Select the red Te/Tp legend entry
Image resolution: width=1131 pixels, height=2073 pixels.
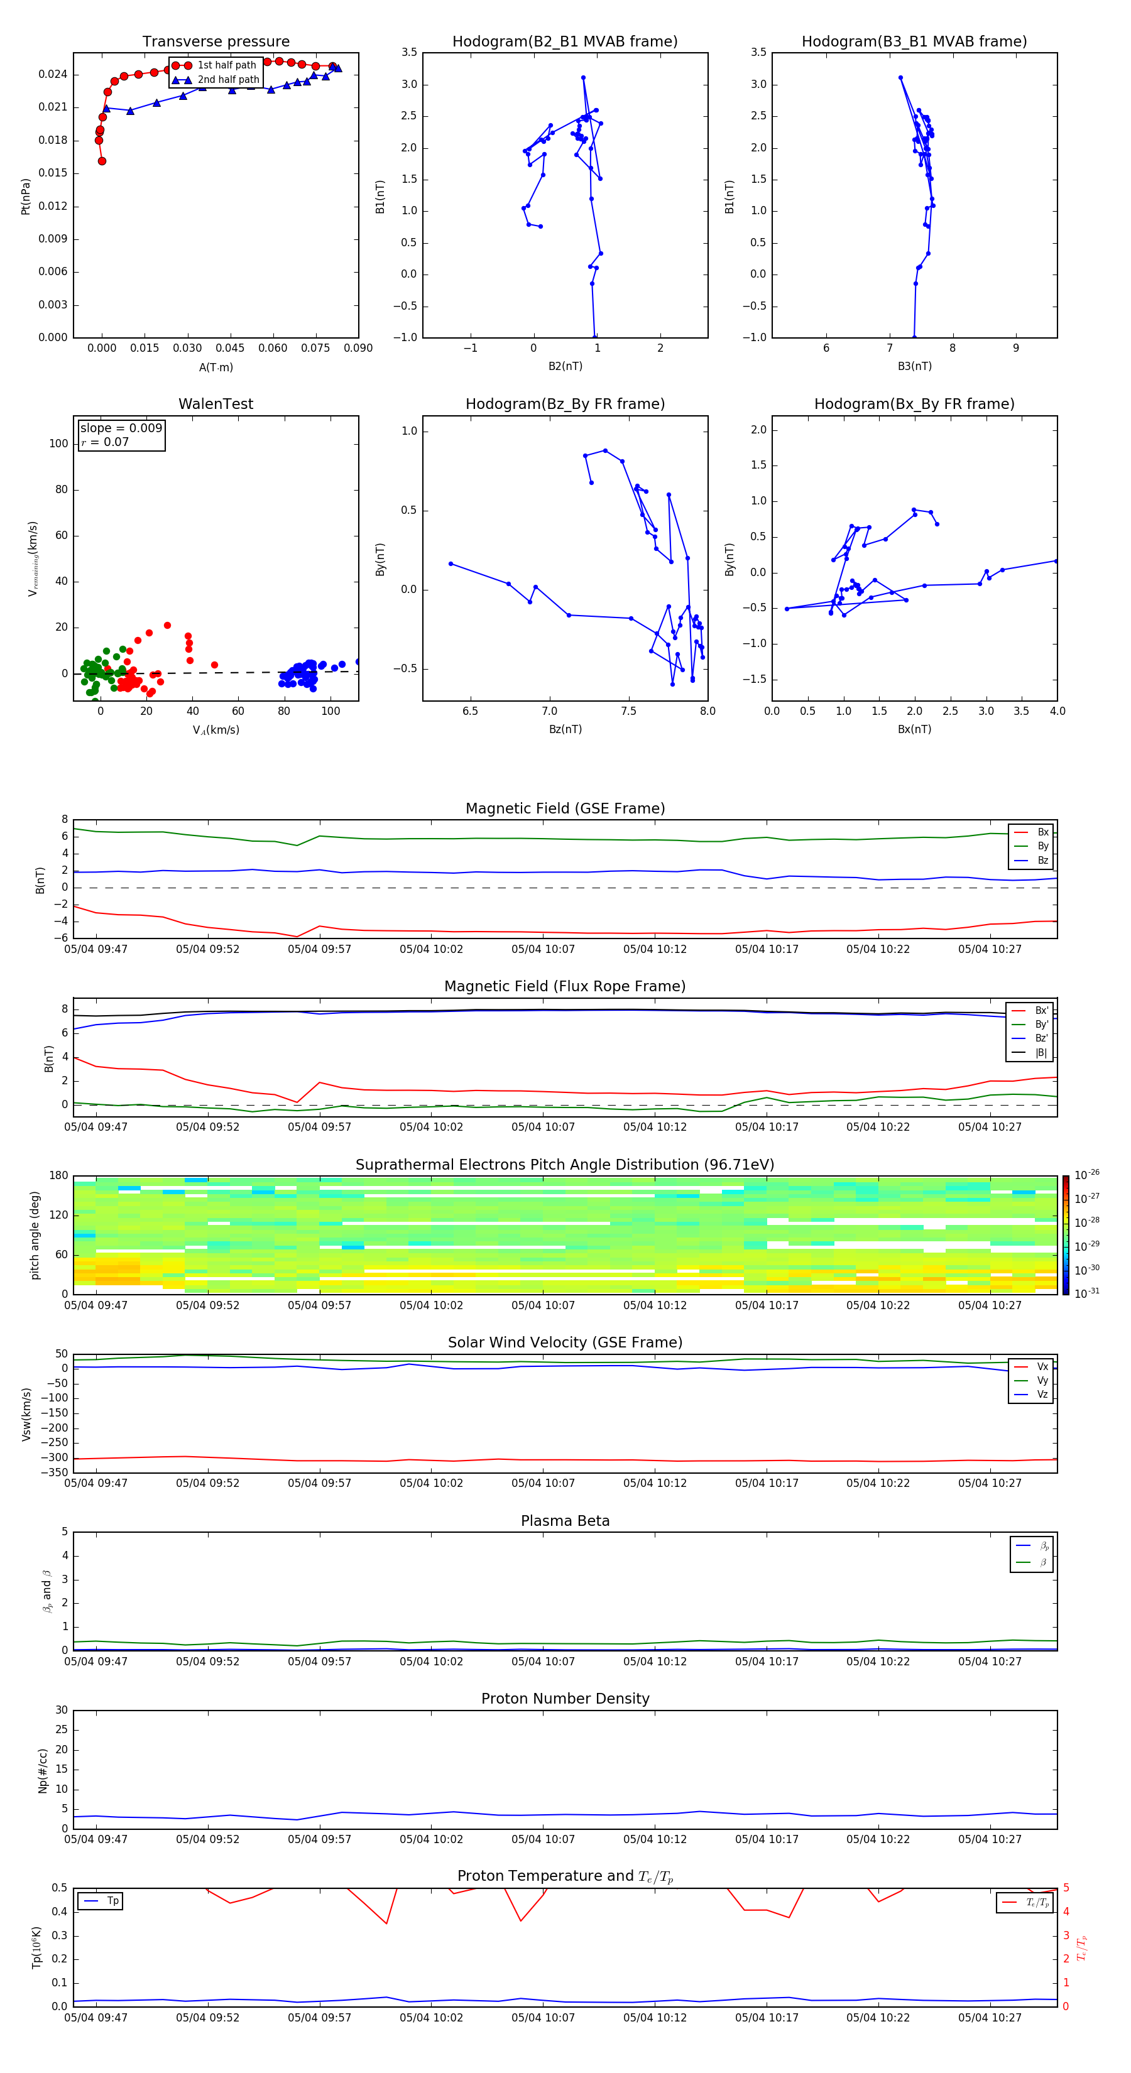click(x=1026, y=1902)
